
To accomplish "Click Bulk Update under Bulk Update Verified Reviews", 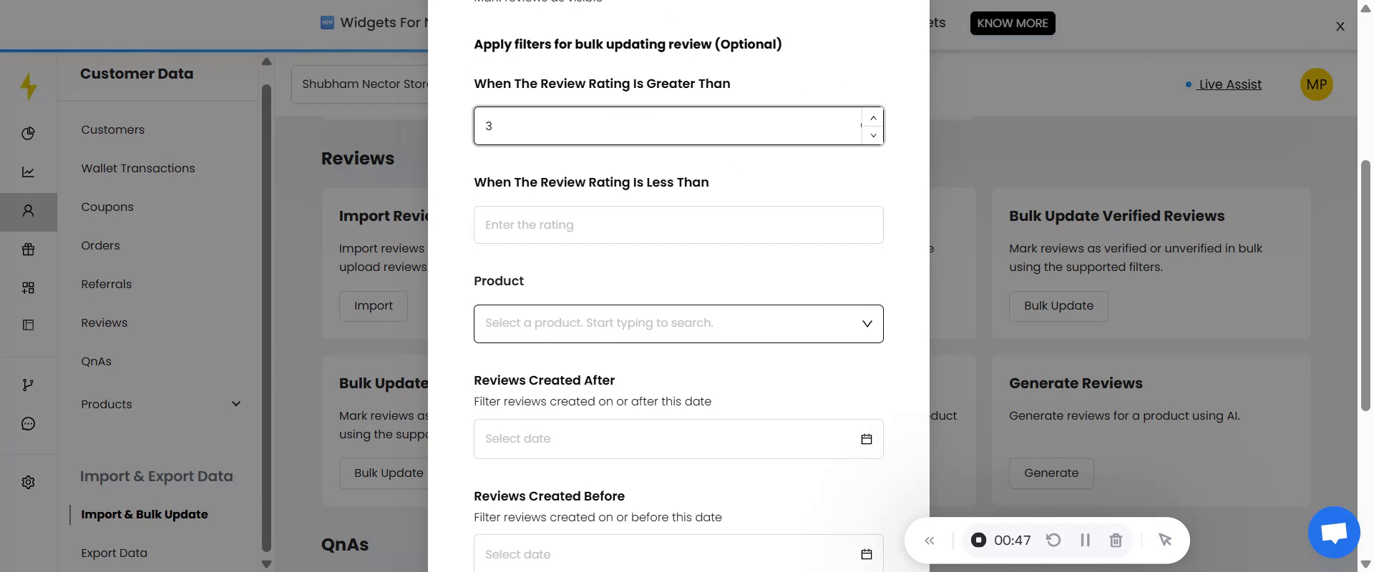I will [1058, 306].
